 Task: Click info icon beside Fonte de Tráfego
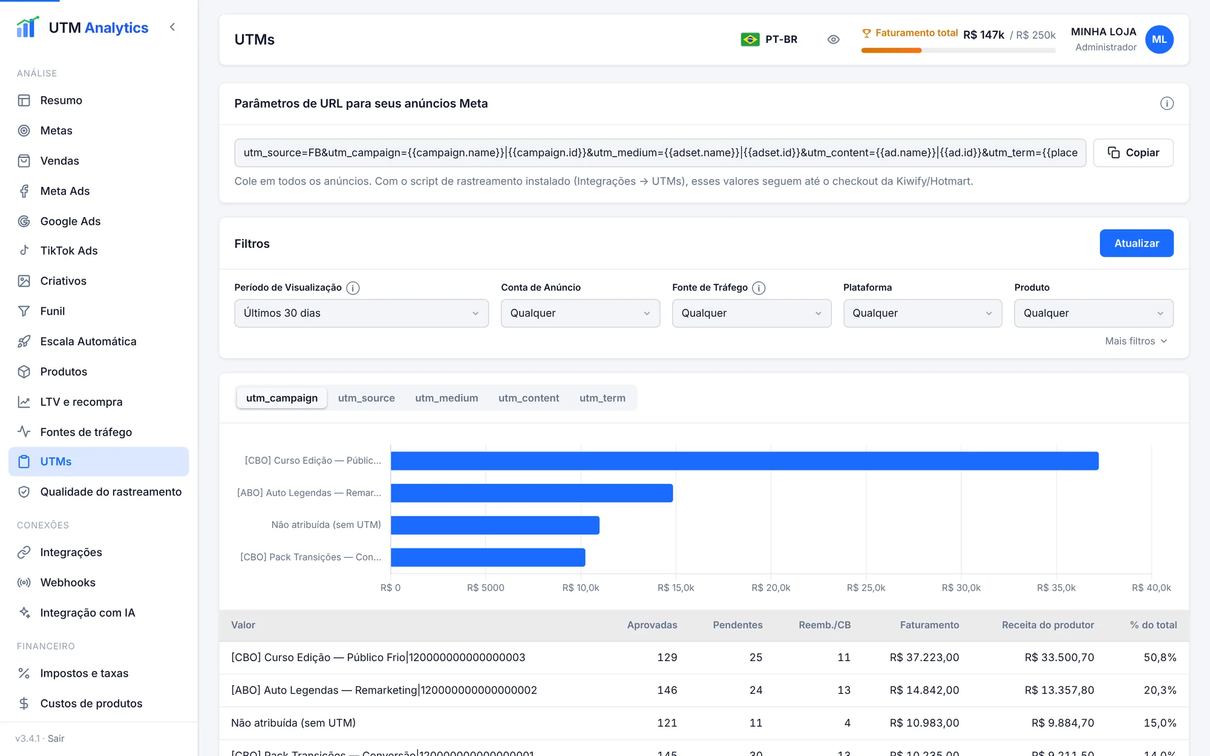pos(759,288)
